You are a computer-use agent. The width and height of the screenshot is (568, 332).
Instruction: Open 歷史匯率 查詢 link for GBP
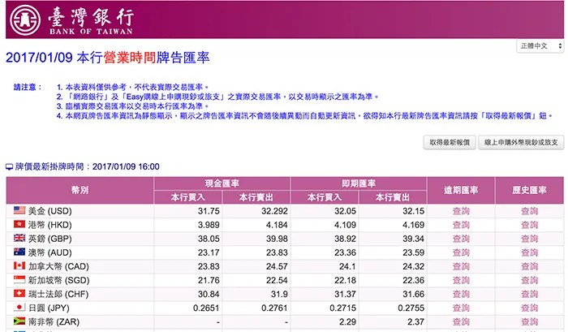point(529,239)
